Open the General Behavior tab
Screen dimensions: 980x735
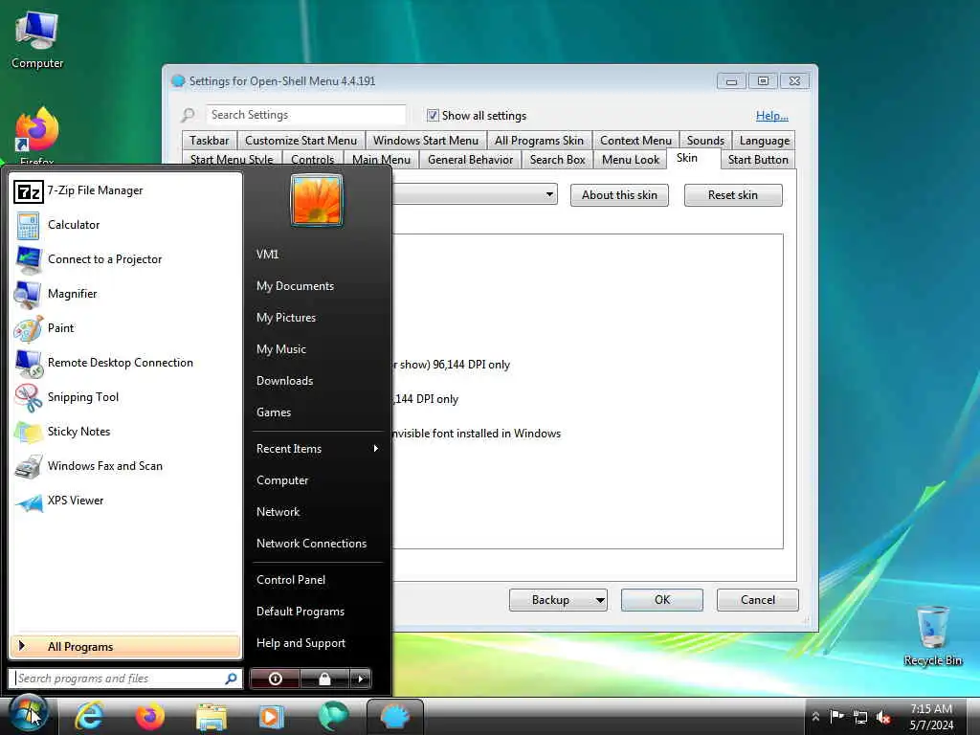[x=470, y=160]
